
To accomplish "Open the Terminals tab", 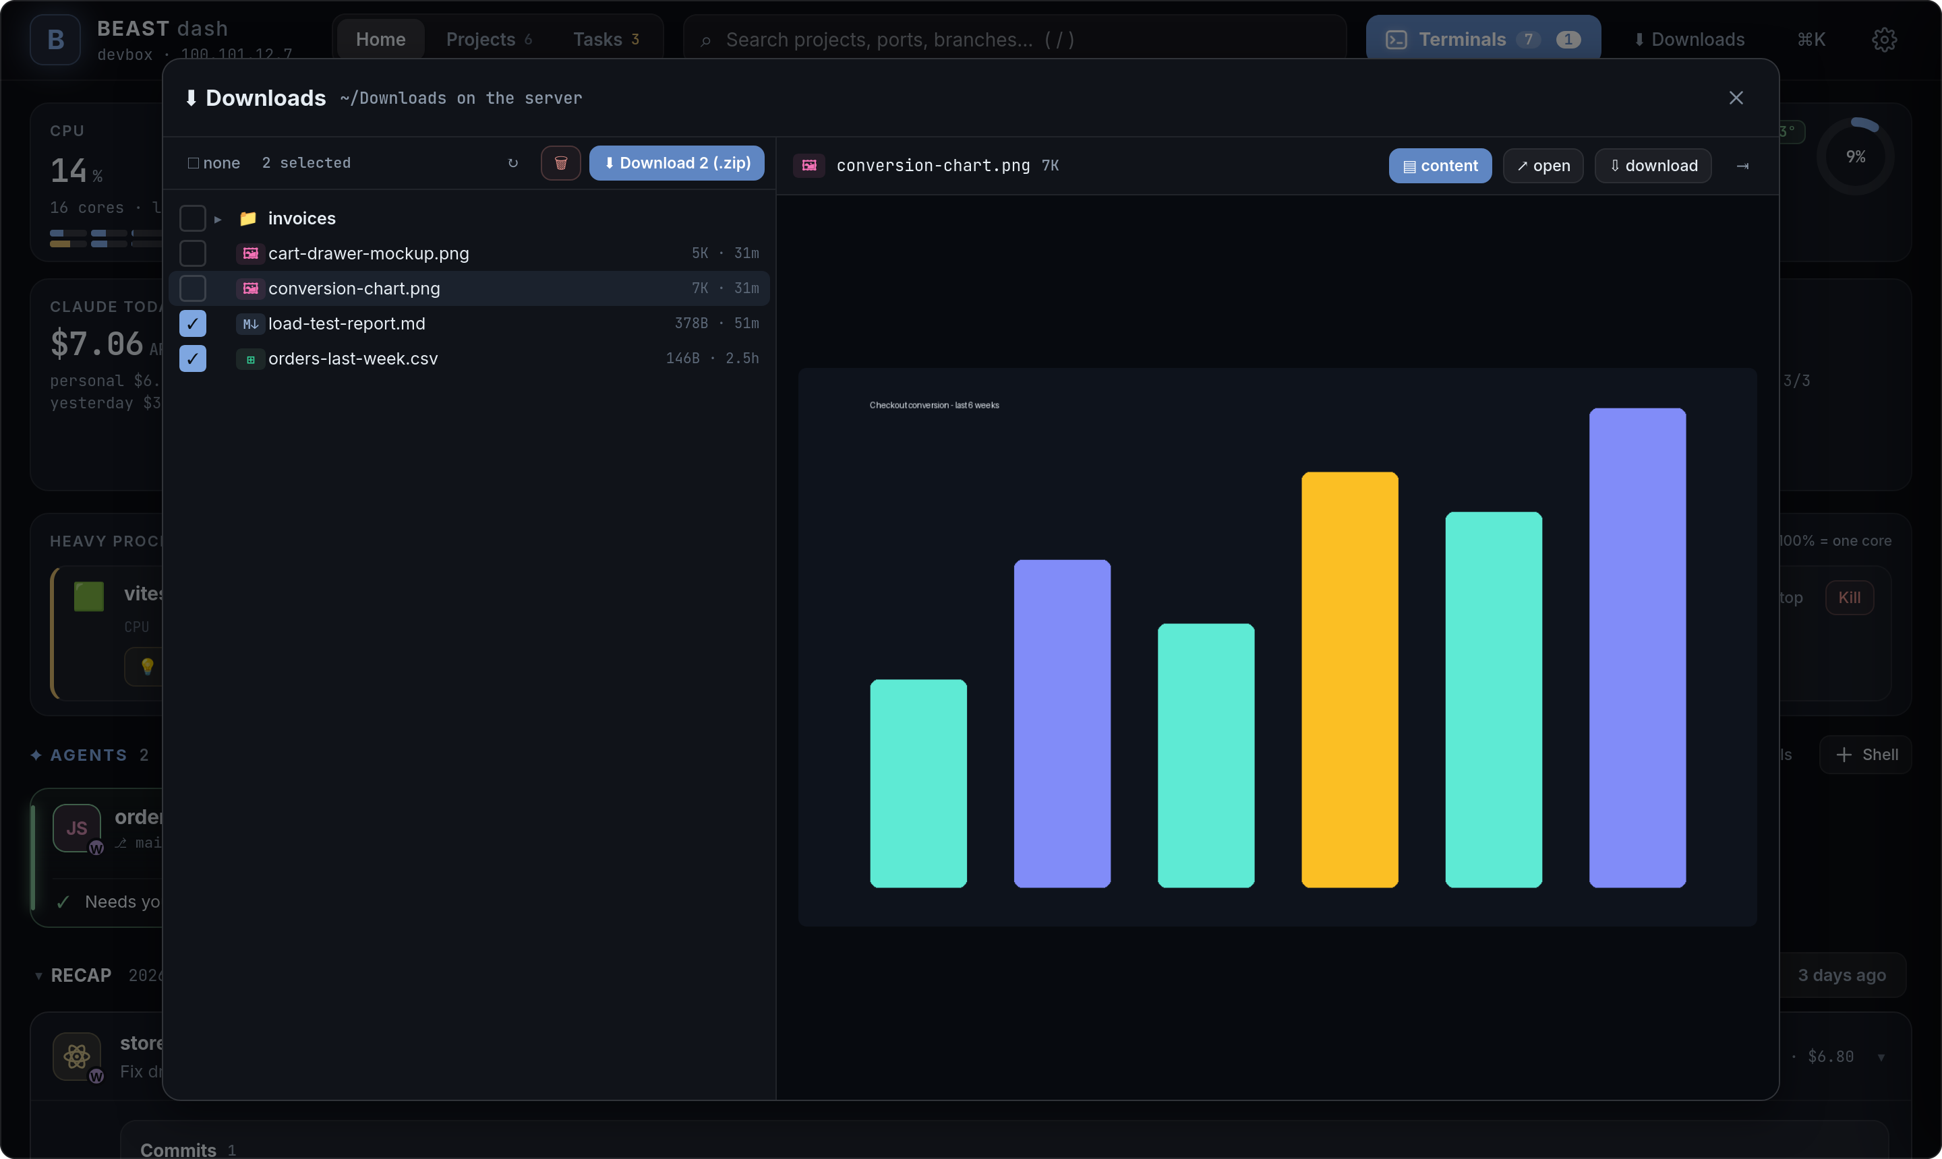I will 1483,39.
